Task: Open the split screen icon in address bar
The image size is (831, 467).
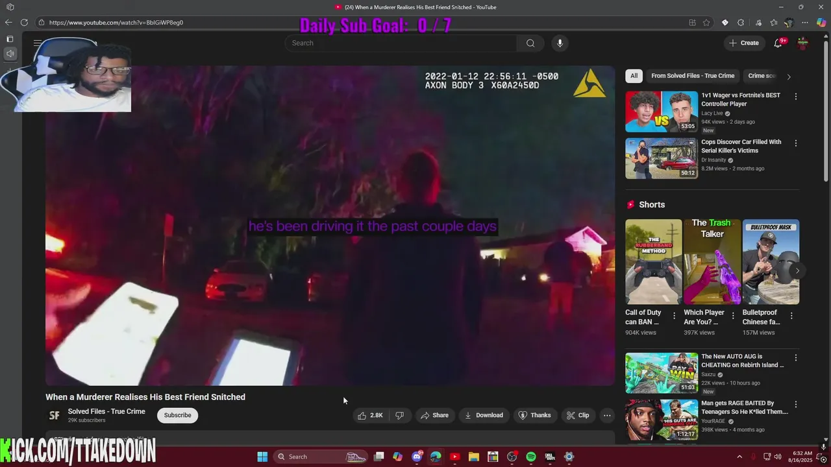Action: click(x=693, y=22)
